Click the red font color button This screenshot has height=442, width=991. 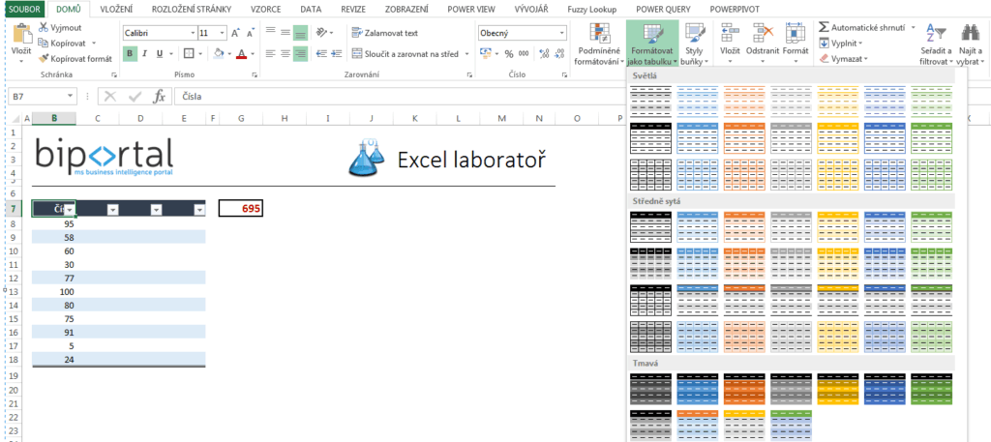(241, 54)
